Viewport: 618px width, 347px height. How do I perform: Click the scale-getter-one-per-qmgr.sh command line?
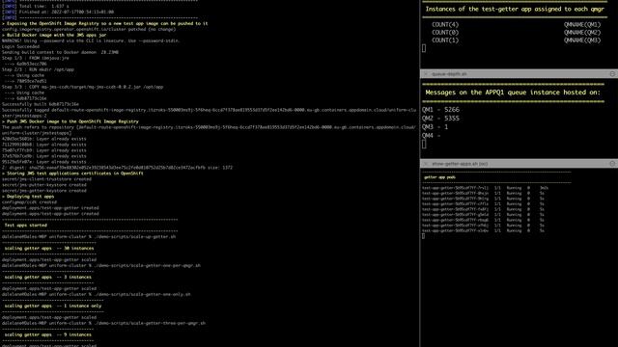100,266
